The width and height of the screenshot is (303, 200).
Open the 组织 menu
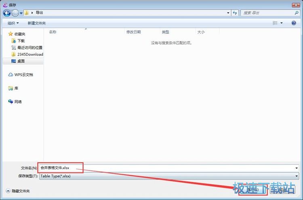tap(13, 23)
